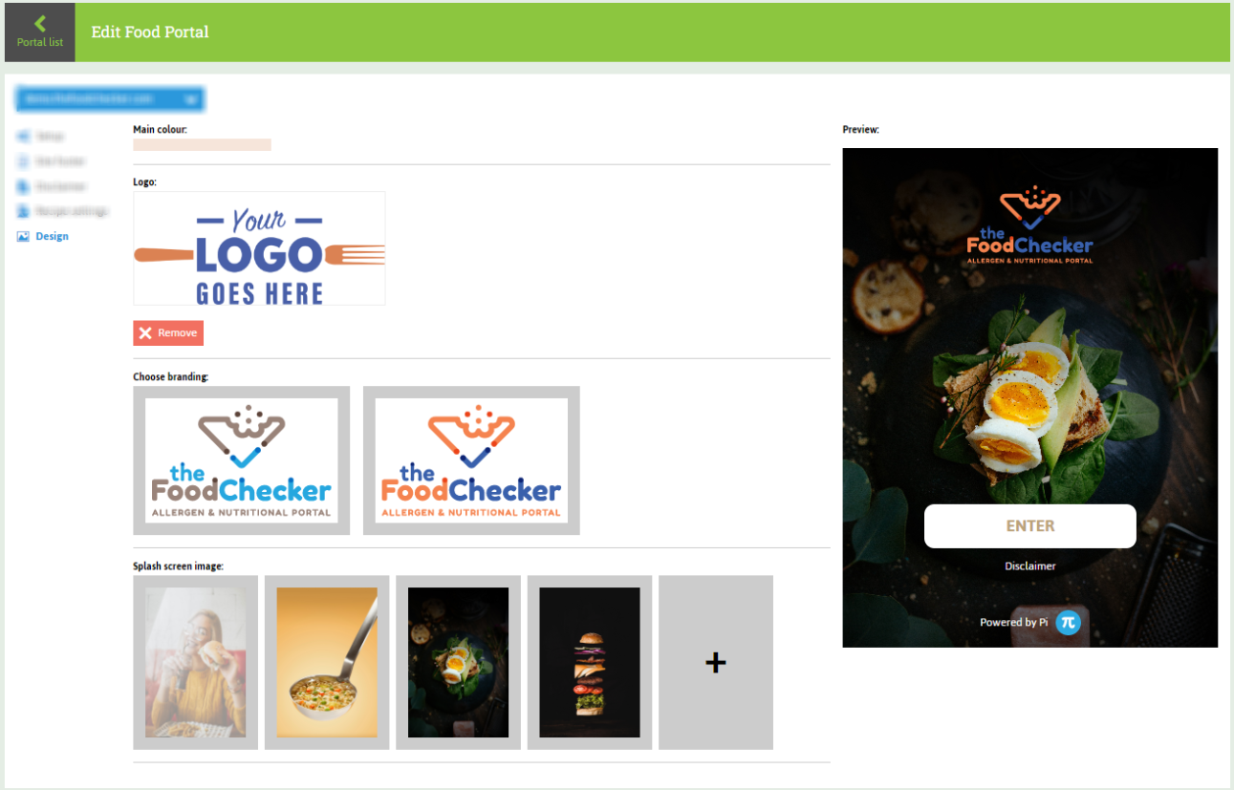Viewport: 1234px width, 790px height.
Task: Open the Design sidebar item
Action: pos(43,236)
